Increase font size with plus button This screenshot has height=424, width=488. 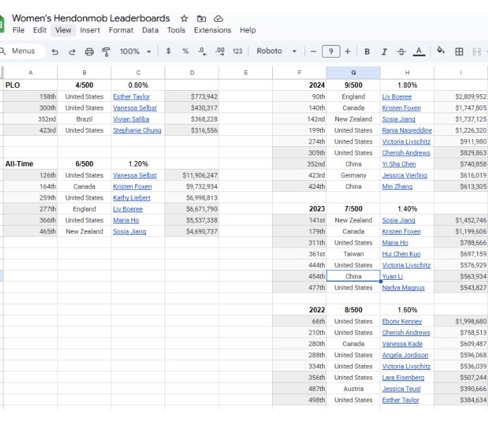point(347,51)
